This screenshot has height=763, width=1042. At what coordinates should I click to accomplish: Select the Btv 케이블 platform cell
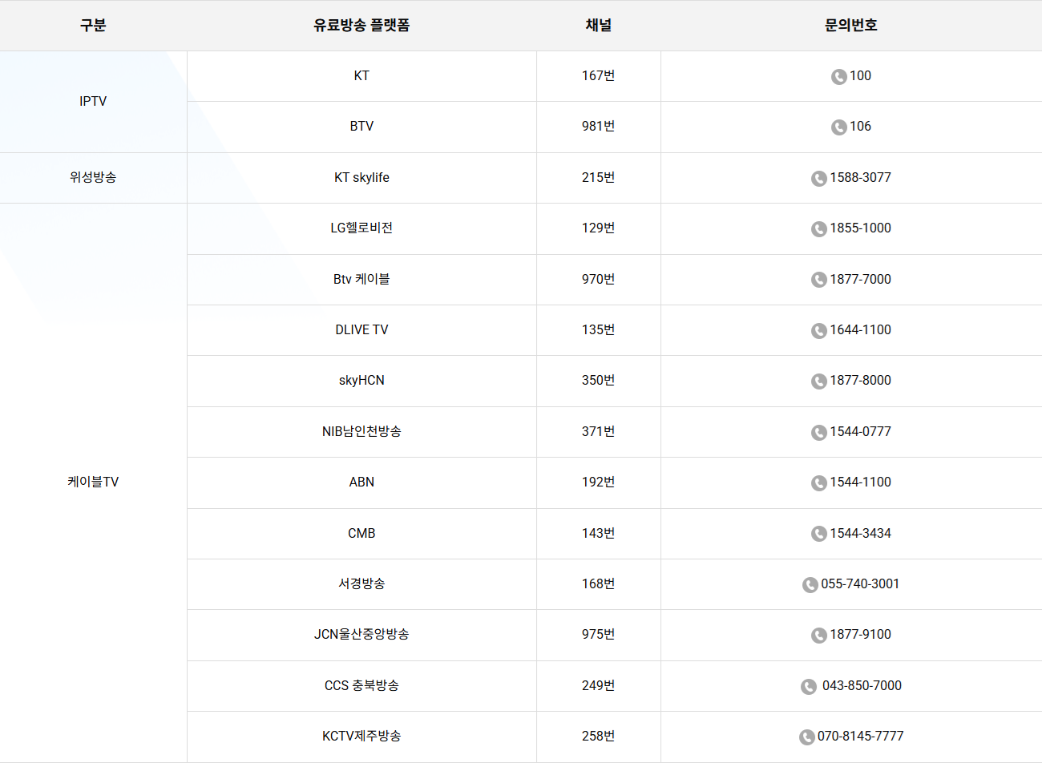click(x=361, y=280)
